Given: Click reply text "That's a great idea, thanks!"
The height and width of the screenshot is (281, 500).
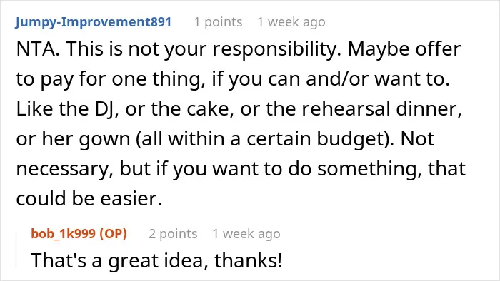Looking at the screenshot, I should click(x=156, y=260).
